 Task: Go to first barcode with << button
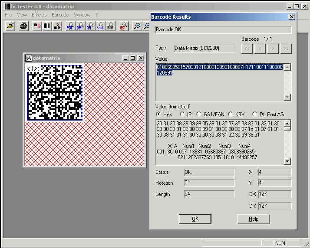click(247, 49)
